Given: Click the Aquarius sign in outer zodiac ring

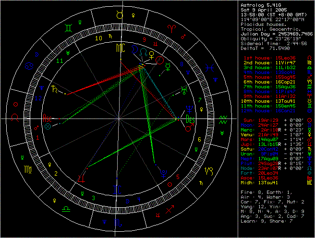Looking at the screenshot, I should [x=223, y=118].
